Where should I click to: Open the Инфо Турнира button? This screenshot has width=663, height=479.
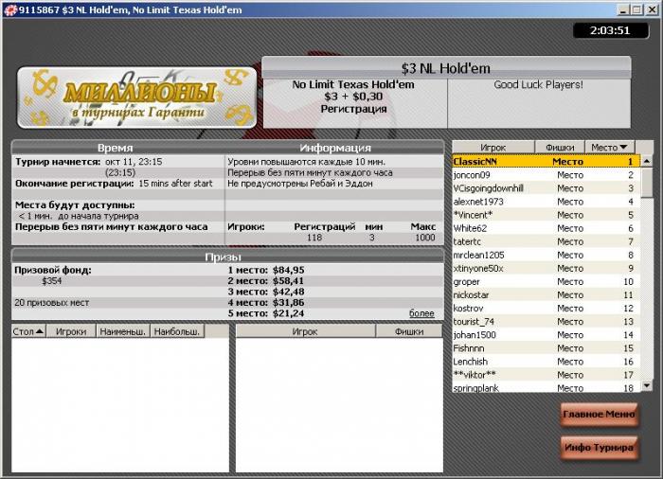pos(600,448)
